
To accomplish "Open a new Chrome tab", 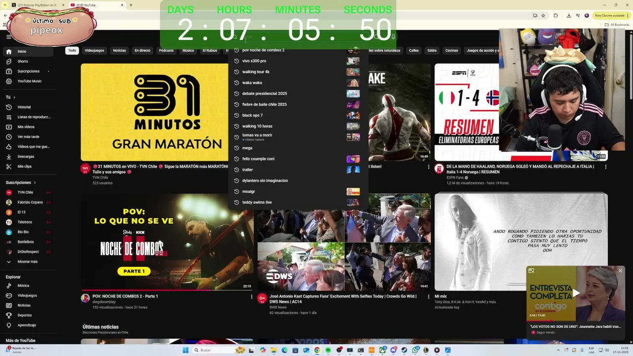I will [131, 5].
